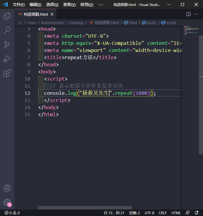Change encoding via UTF-8 status item
The image size is (203, 216).
pyautogui.click(x=149, y=213)
